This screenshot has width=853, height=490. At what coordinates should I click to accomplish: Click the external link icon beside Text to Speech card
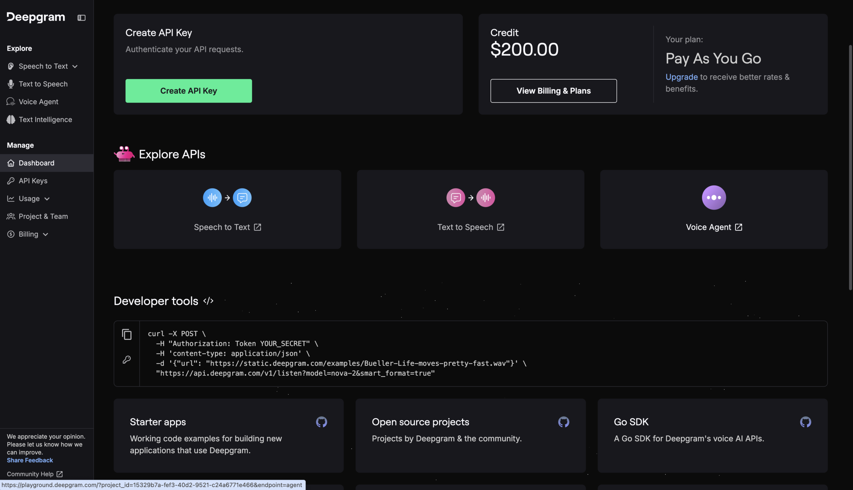[x=500, y=227]
